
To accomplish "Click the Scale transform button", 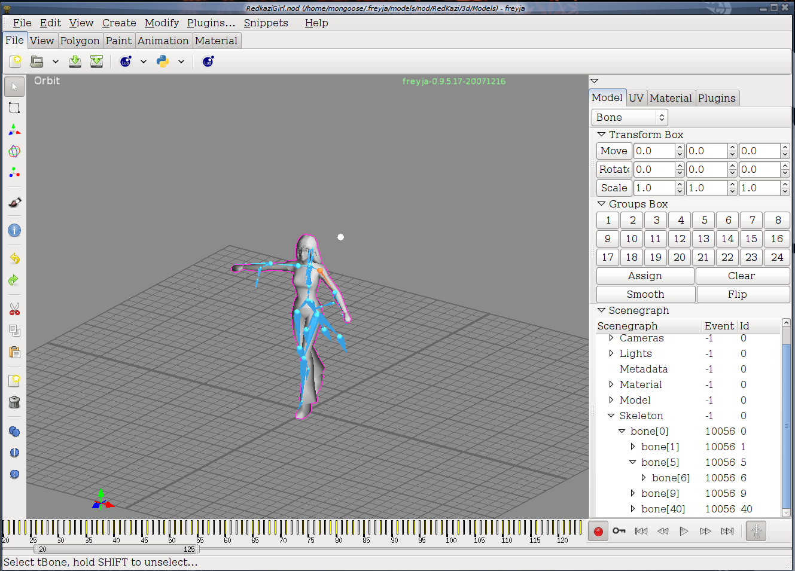I will (614, 188).
